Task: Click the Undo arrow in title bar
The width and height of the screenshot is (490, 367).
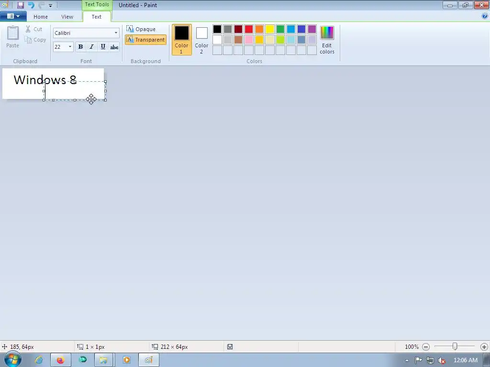Action: point(31,5)
